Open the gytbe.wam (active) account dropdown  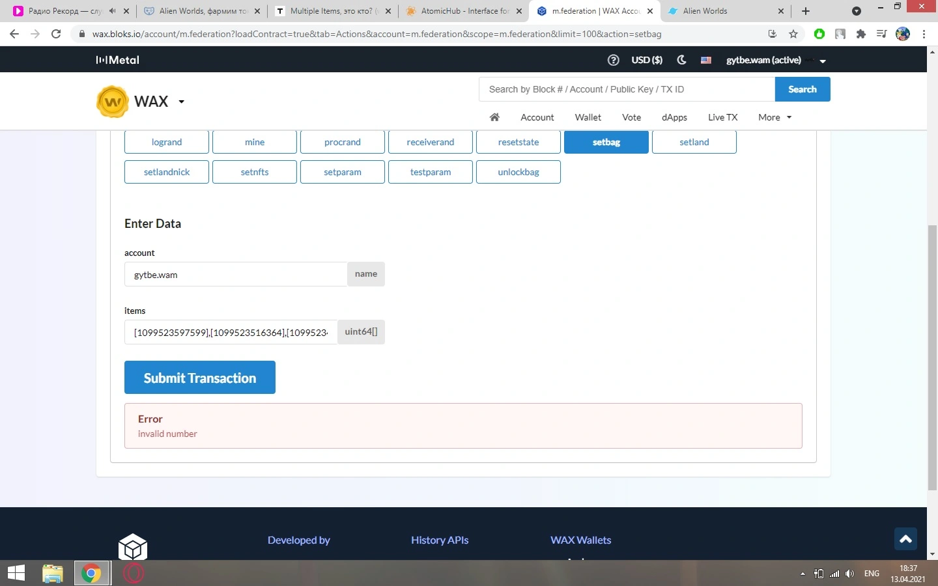coord(776,60)
